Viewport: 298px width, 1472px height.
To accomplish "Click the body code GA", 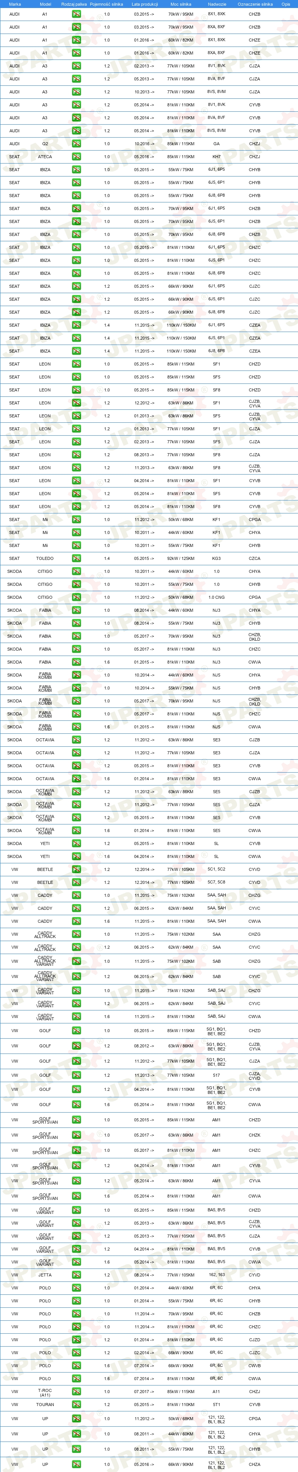I will tap(216, 144).
